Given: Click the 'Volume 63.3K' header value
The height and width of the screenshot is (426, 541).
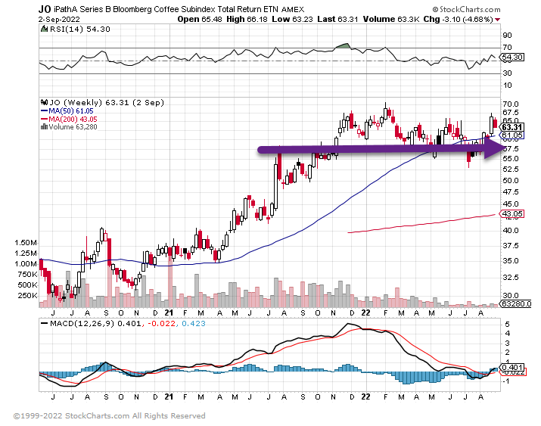Looking at the screenshot, I should coord(391,20).
